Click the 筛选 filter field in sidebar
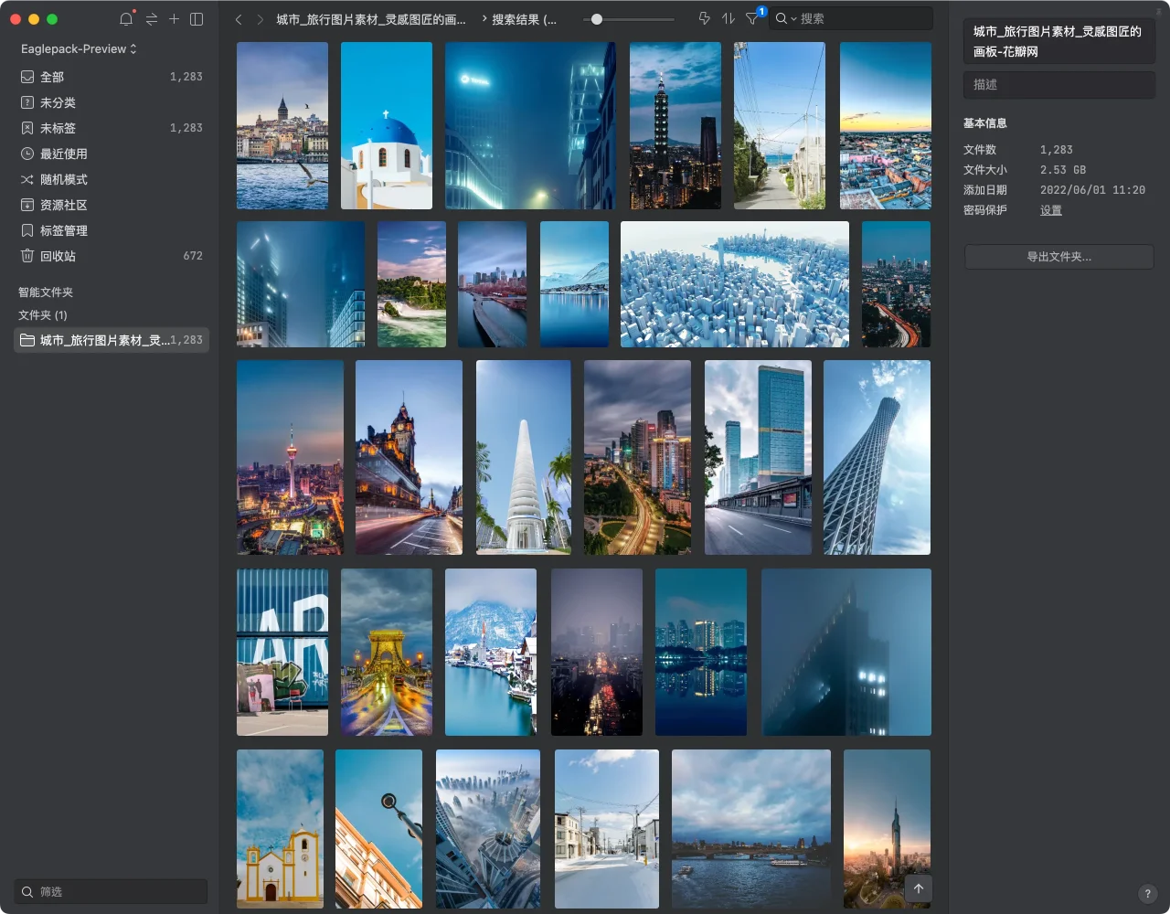 point(112,891)
